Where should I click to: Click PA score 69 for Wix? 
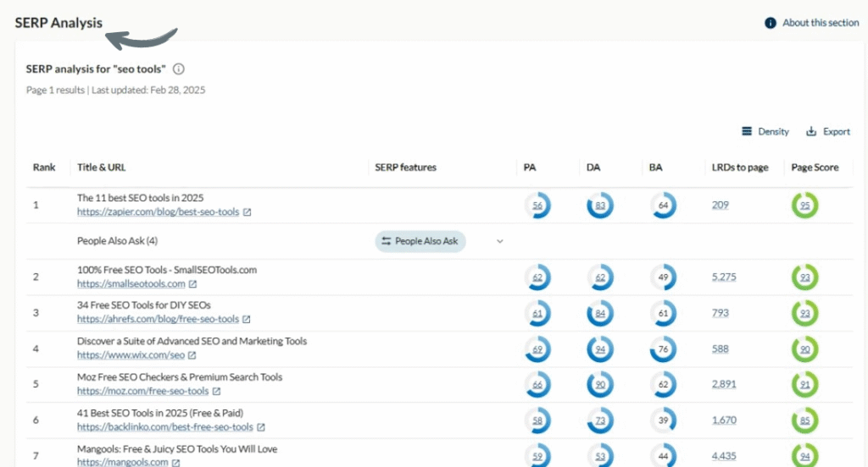pos(537,349)
